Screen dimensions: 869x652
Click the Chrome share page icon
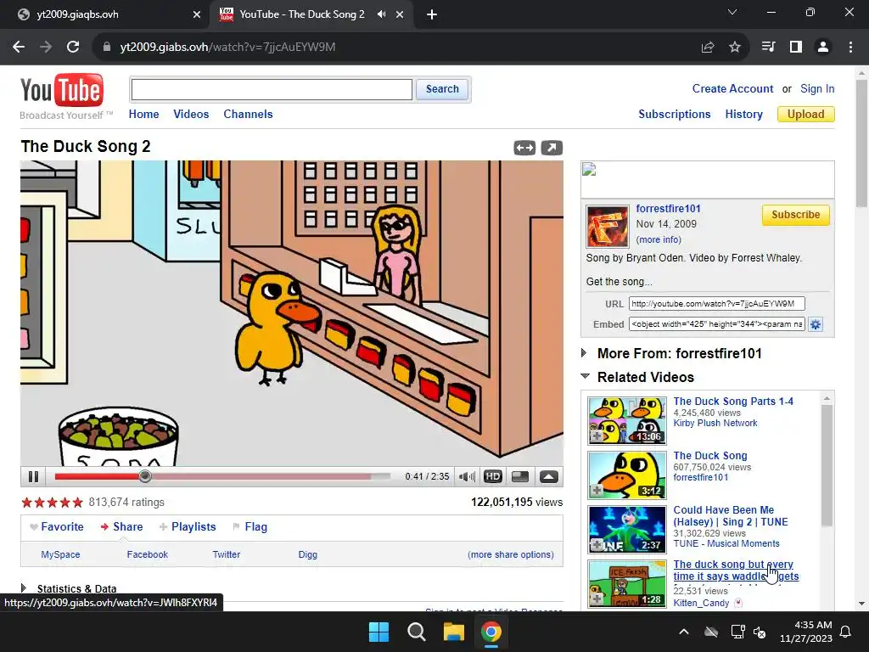707,47
